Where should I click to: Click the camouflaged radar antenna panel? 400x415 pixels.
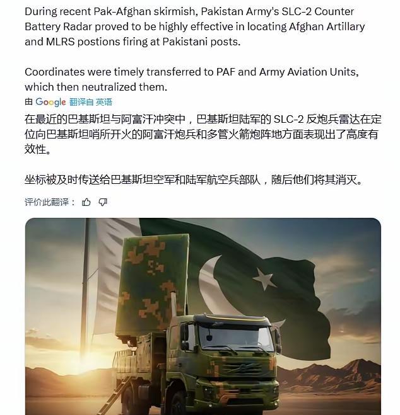pyautogui.click(x=154, y=285)
